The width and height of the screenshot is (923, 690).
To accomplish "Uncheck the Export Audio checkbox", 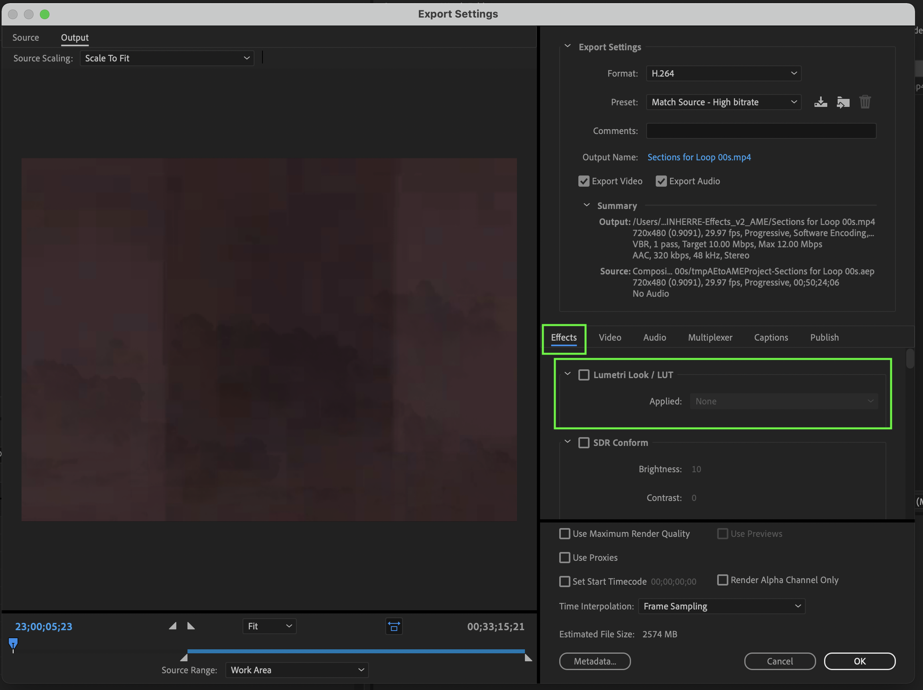I will tap(661, 181).
